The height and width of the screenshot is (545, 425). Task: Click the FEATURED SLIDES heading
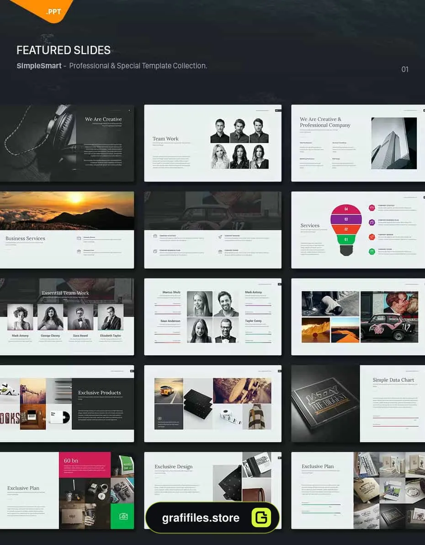(x=64, y=50)
